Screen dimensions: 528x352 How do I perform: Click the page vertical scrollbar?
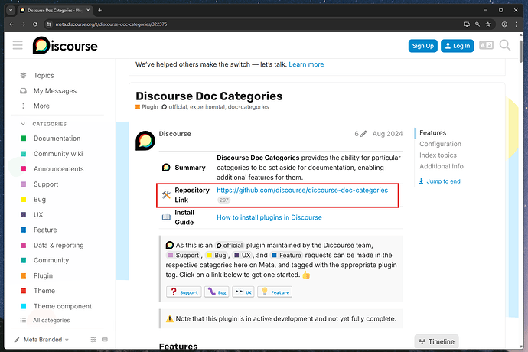tap(521, 51)
